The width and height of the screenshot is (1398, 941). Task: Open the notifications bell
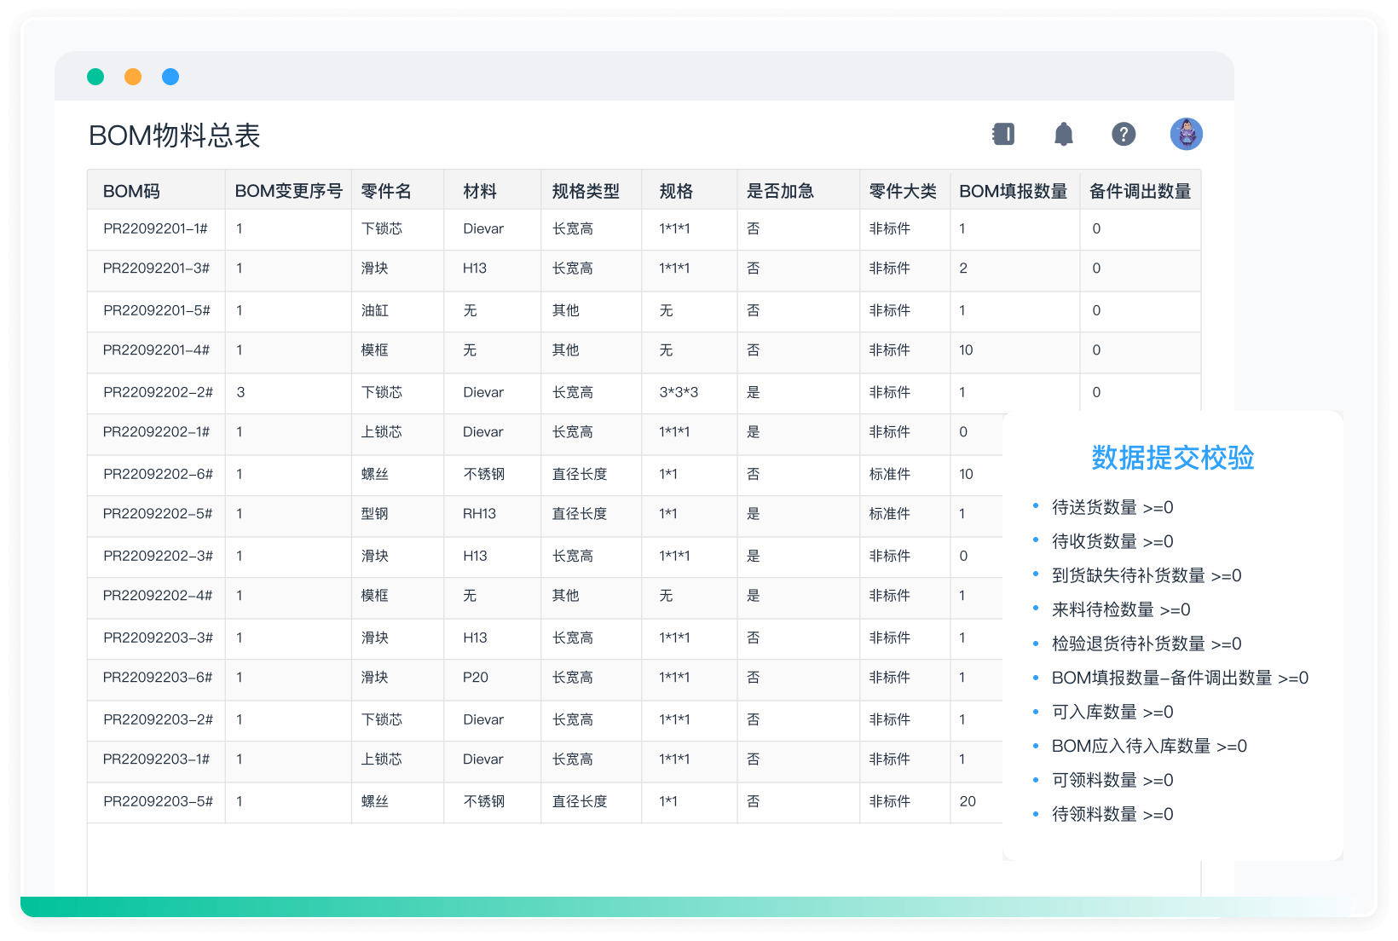pos(1063,134)
